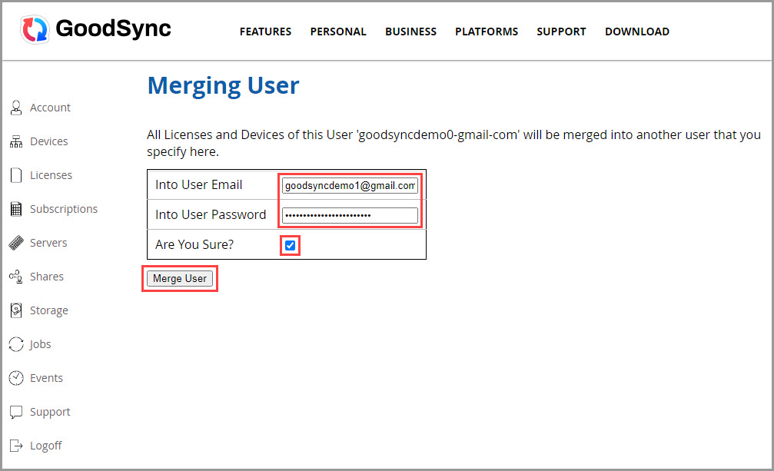
Task: Click the Jobs sync-circle icon
Action: pos(16,343)
